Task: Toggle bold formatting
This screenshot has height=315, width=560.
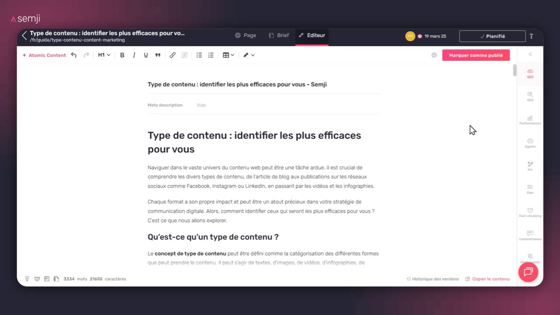Action: (122, 55)
